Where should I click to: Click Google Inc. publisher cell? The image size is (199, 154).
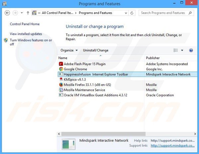point(154,69)
